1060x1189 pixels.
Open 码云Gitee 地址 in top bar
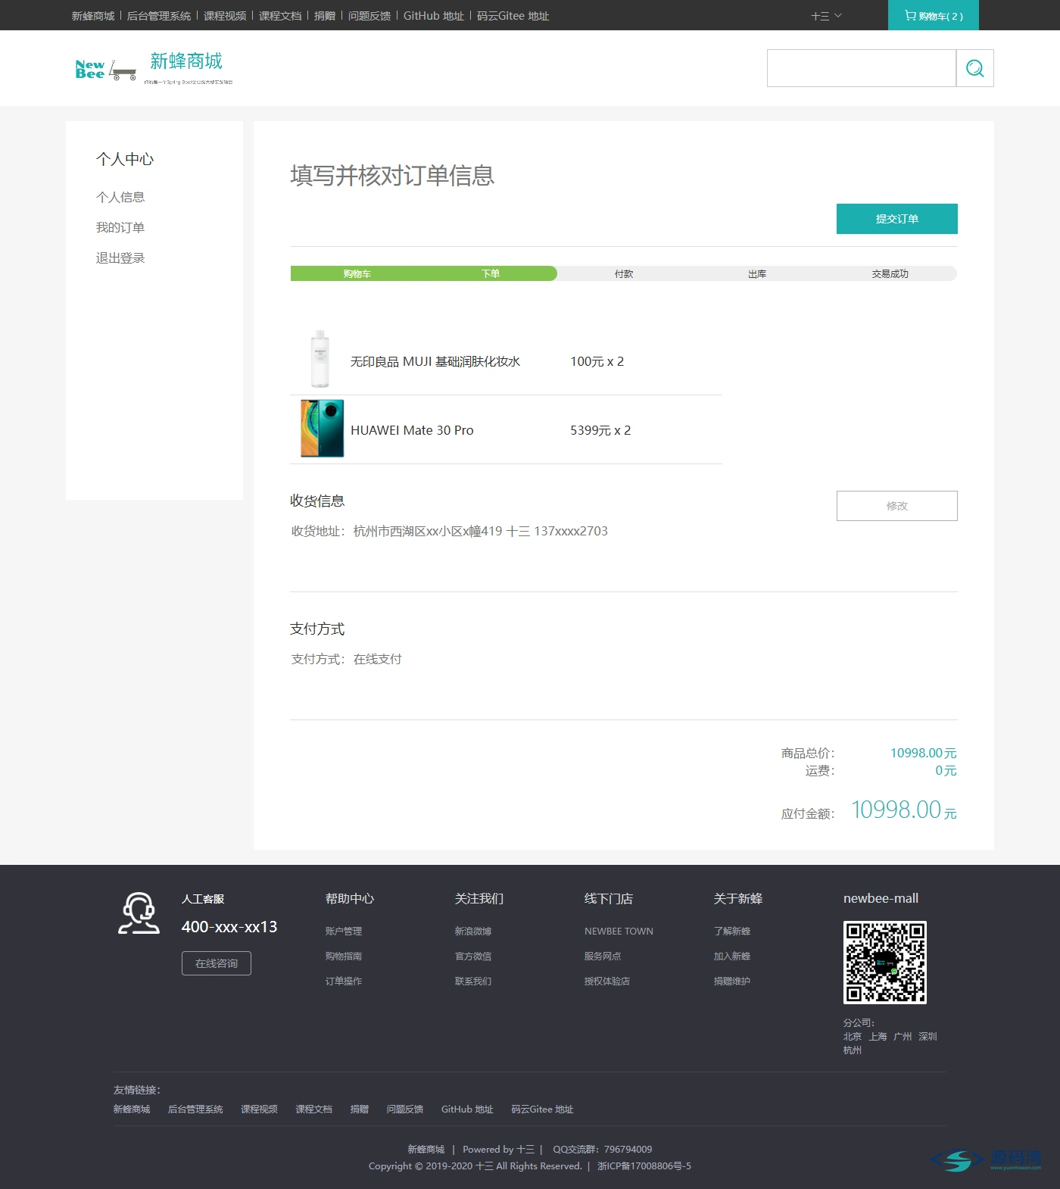[513, 16]
